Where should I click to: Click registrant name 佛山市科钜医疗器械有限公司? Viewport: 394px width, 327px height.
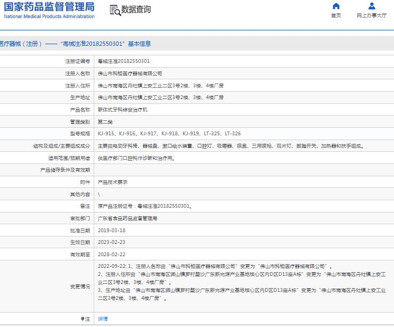click(x=130, y=73)
